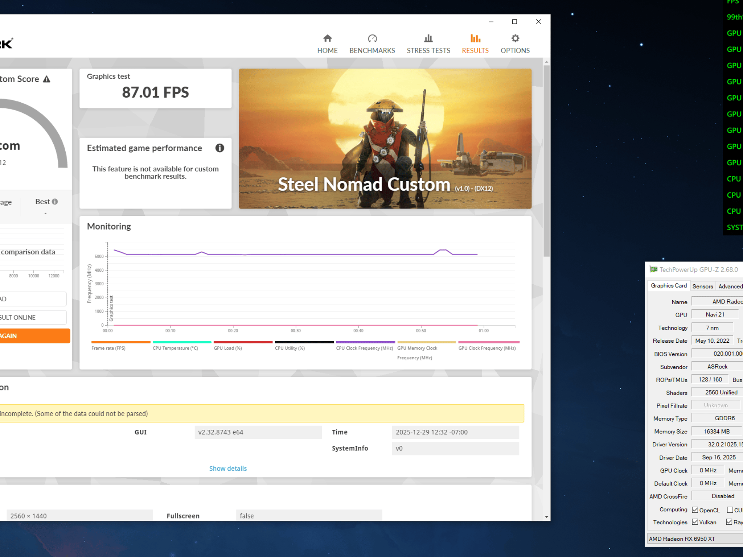The width and height of the screenshot is (743, 557).
Task: Open the STRESS TESTS chart icon
Action: (x=428, y=38)
